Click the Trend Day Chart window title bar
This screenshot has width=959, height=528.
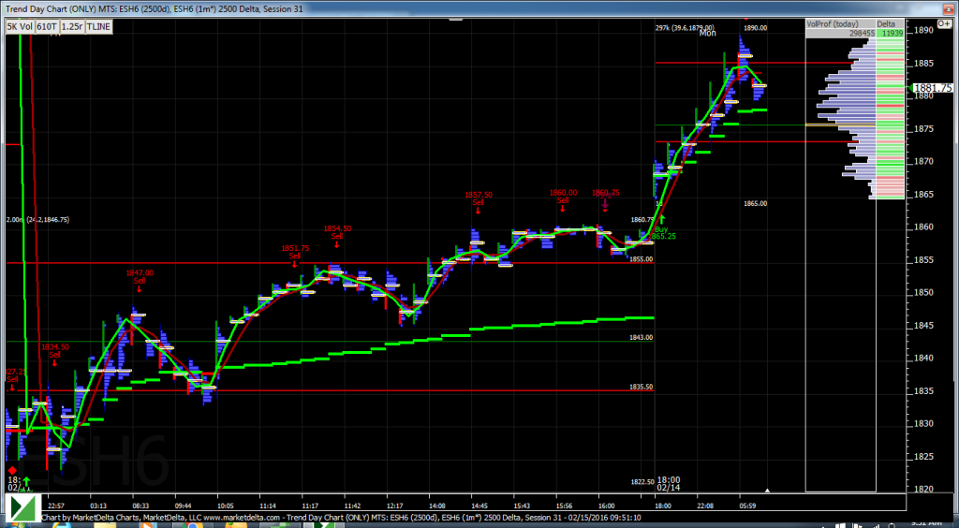[479, 9]
